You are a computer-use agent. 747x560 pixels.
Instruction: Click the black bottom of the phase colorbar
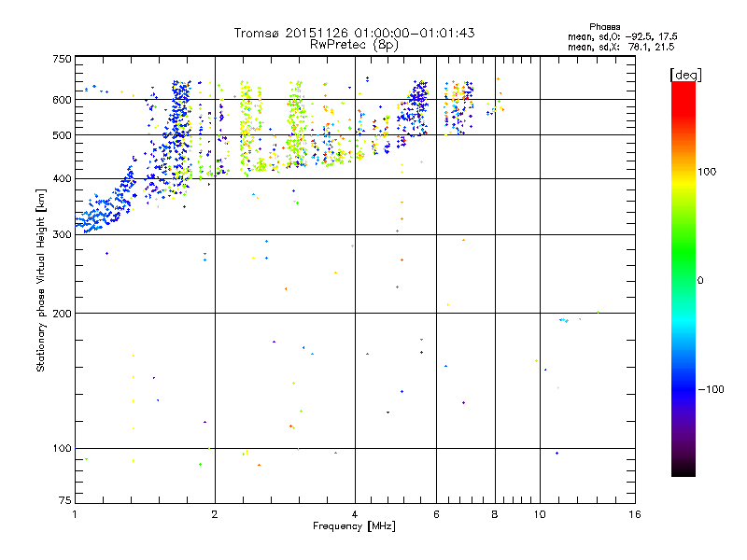point(684,470)
